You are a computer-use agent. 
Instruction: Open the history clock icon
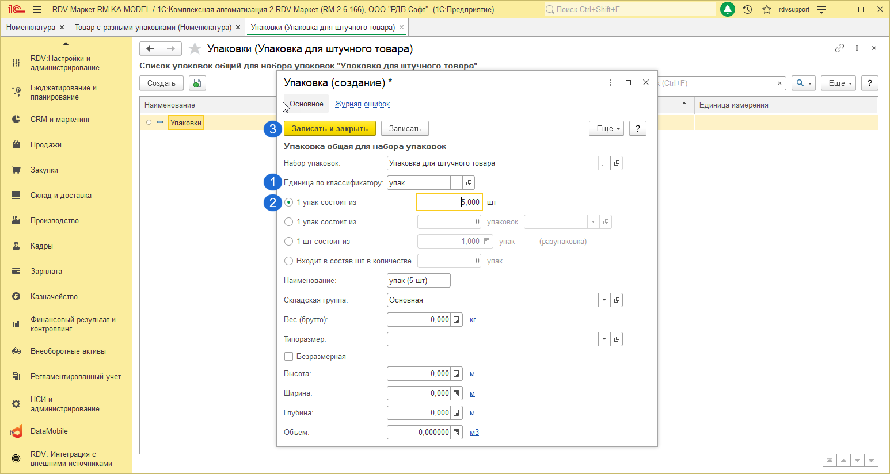pyautogui.click(x=747, y=10)
